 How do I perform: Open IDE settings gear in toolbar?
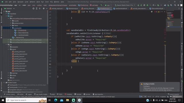178,5
